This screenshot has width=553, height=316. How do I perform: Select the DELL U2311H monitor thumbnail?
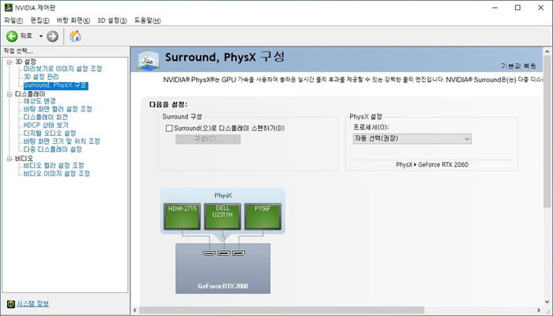point(222,216)
